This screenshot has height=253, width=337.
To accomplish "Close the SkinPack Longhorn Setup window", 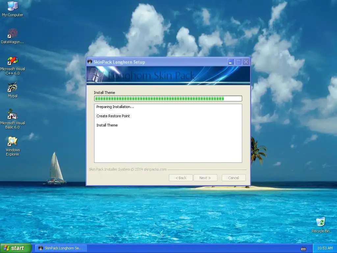I will [x=246, y=62].
